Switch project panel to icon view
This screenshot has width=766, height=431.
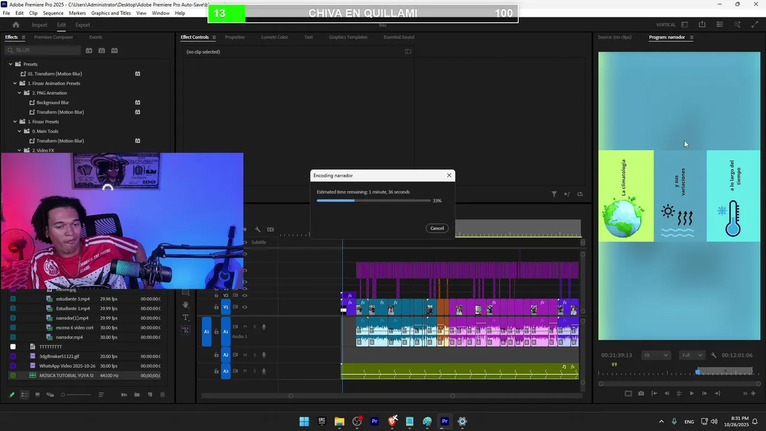coord(37,394)
